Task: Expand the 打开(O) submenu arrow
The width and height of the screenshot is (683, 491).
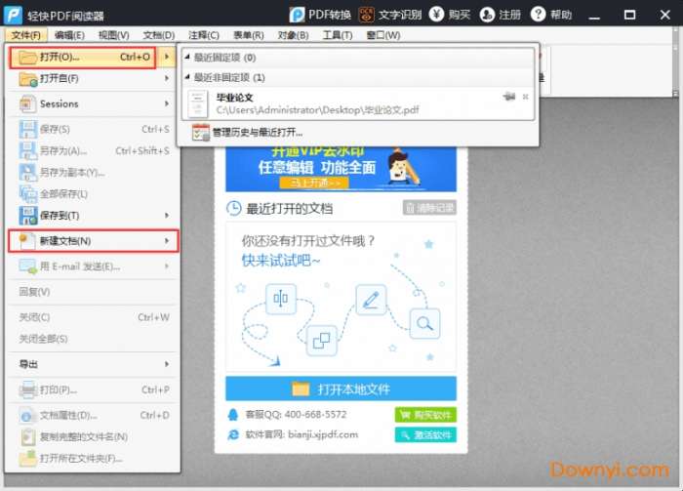Action: click(167, 57)
